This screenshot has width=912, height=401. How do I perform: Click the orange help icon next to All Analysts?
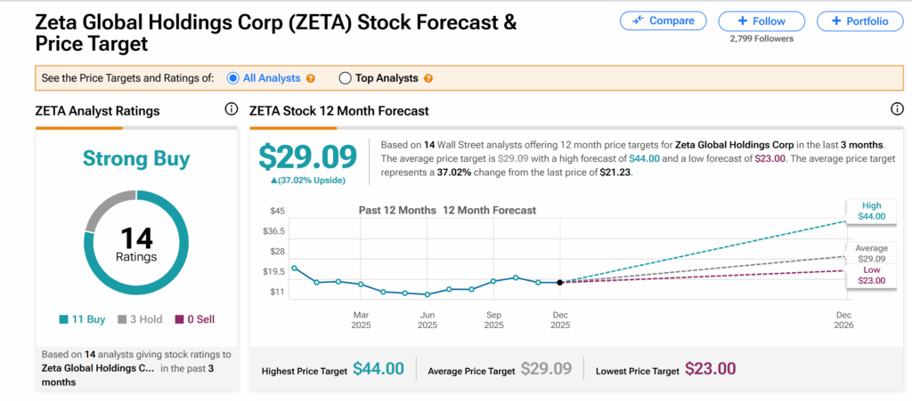[311, 78]
